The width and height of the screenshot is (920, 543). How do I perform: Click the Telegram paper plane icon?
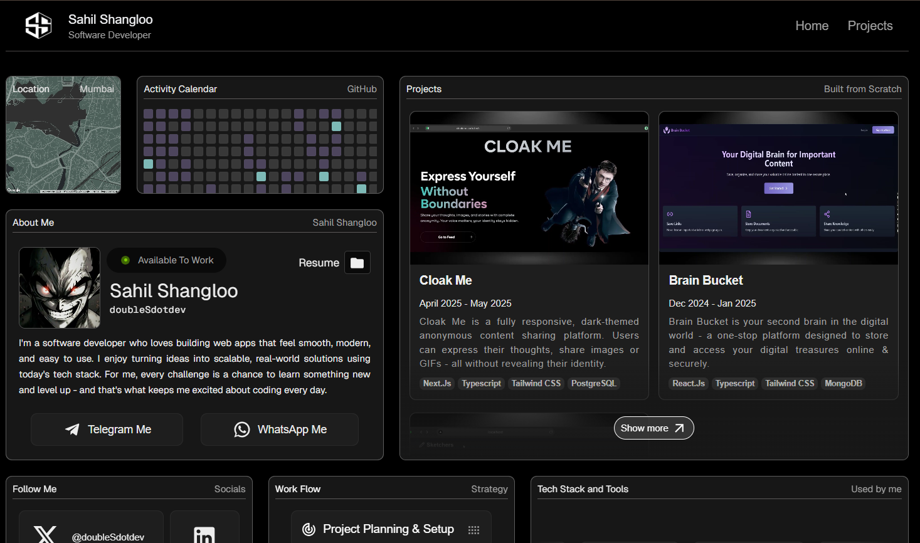(x=72, y=430)
